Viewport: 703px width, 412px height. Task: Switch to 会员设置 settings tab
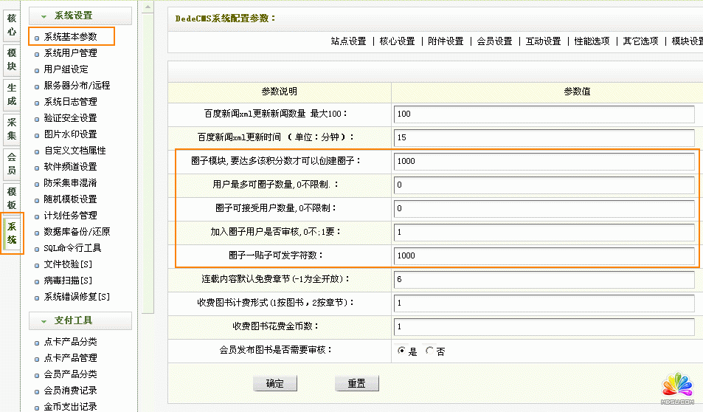[x=494, y=41]
